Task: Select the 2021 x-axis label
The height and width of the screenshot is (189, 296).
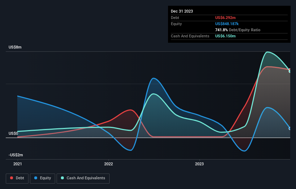Action: 18,164
